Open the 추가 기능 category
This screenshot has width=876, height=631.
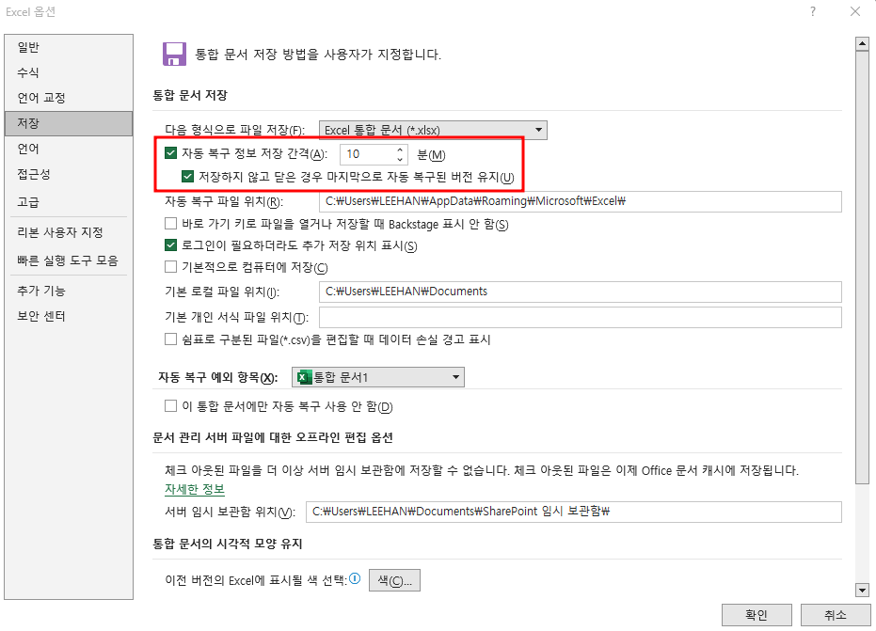[69, 291]
